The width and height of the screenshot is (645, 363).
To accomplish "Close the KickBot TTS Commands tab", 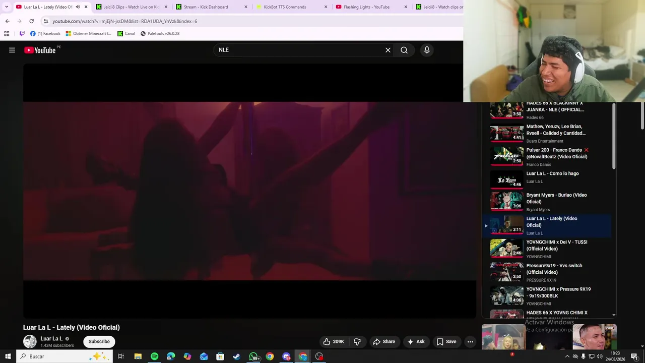I will (326, 7).
